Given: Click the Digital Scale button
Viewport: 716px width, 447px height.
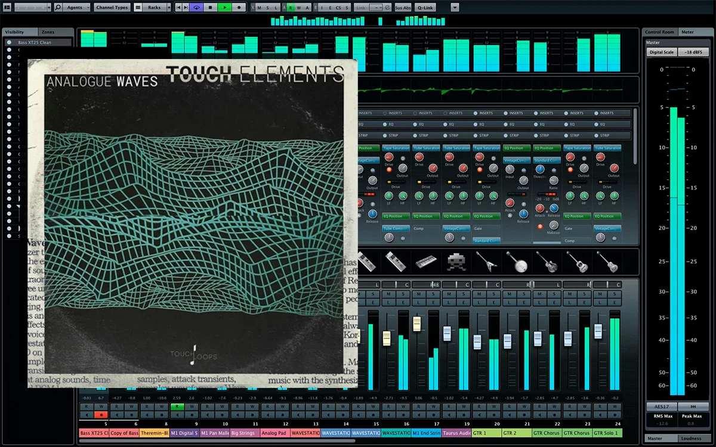Looking at the screenshot, I should 661,52.
